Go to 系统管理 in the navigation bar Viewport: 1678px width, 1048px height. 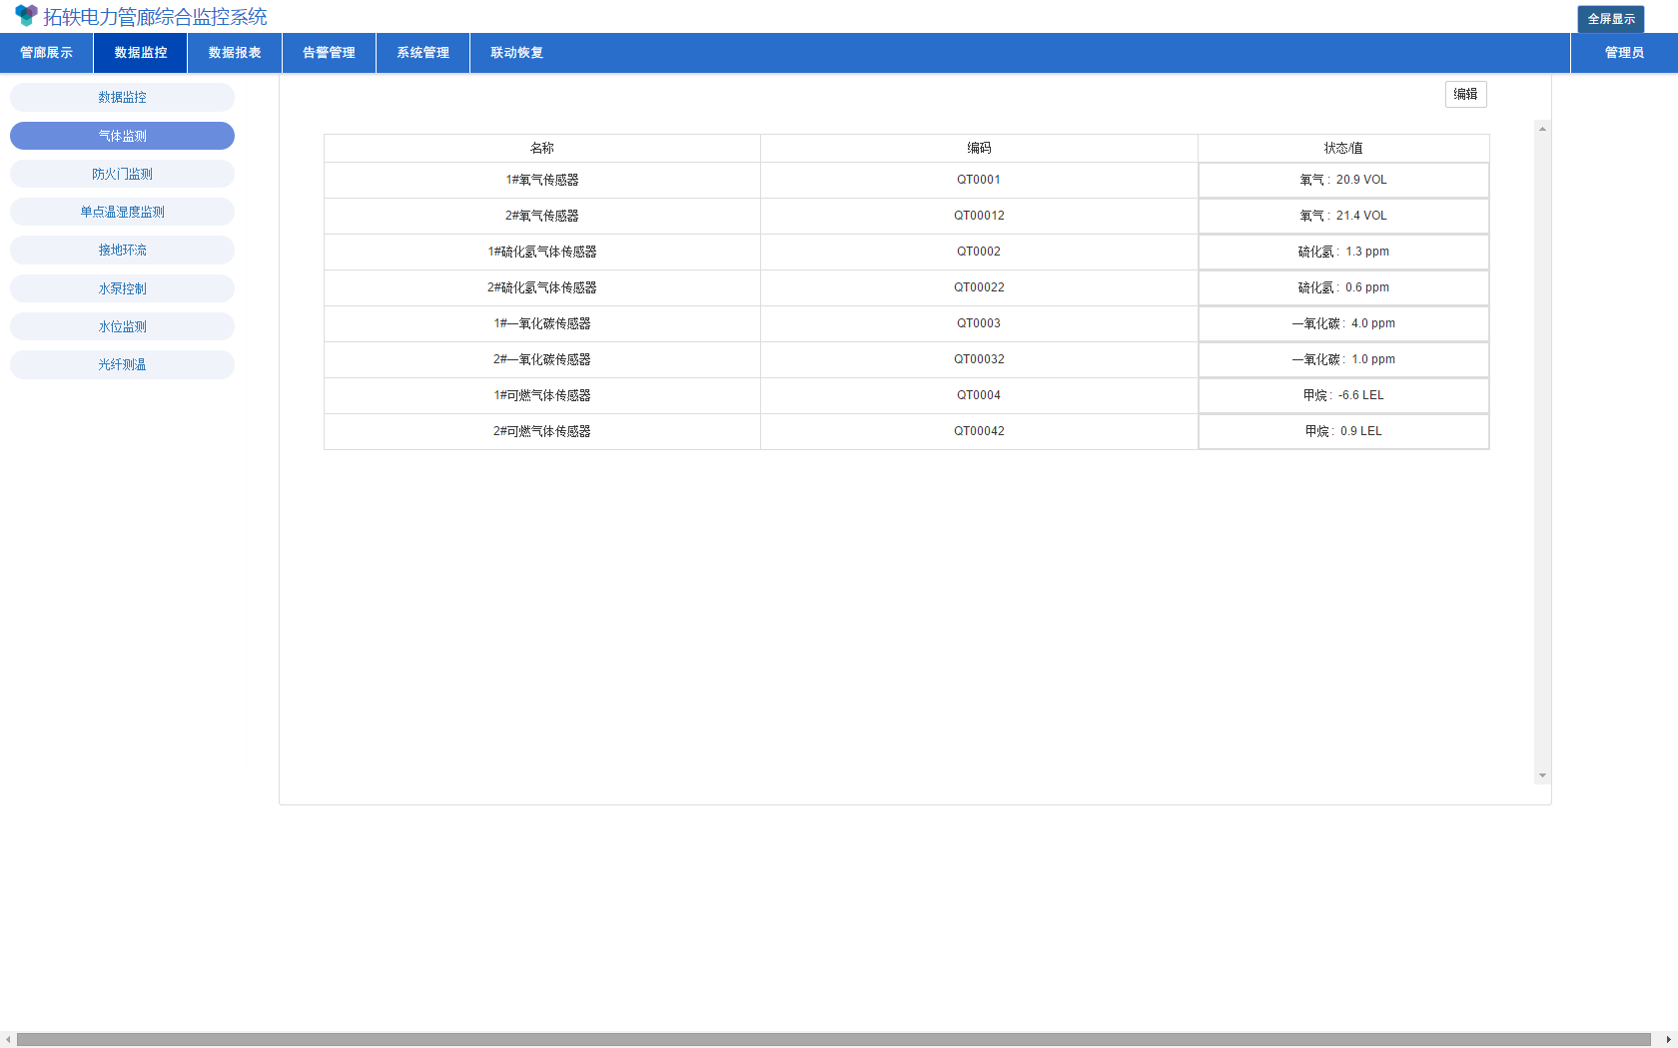(x=422, y=53)
